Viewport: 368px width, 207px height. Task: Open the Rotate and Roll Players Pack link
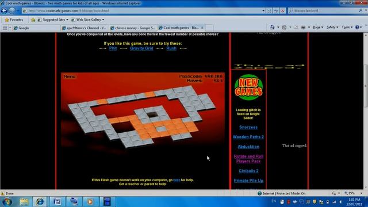tap(248, 159)
